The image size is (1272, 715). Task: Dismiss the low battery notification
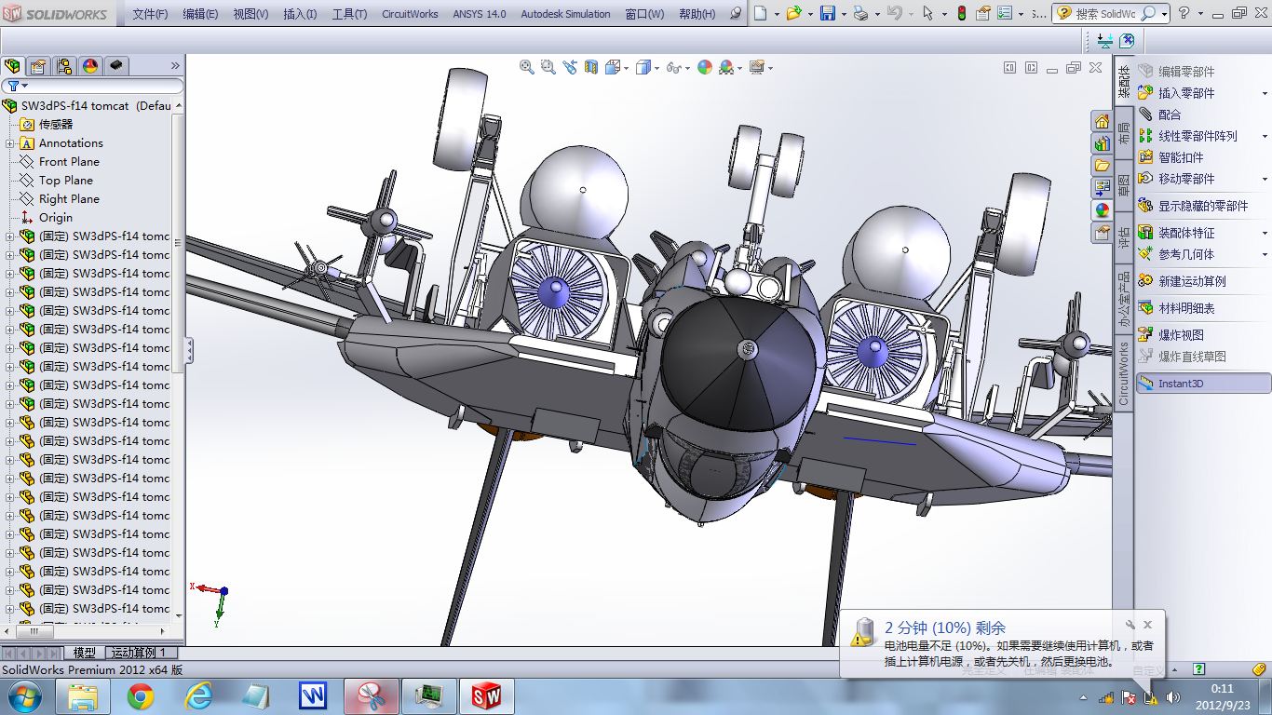click(1148, 625)
